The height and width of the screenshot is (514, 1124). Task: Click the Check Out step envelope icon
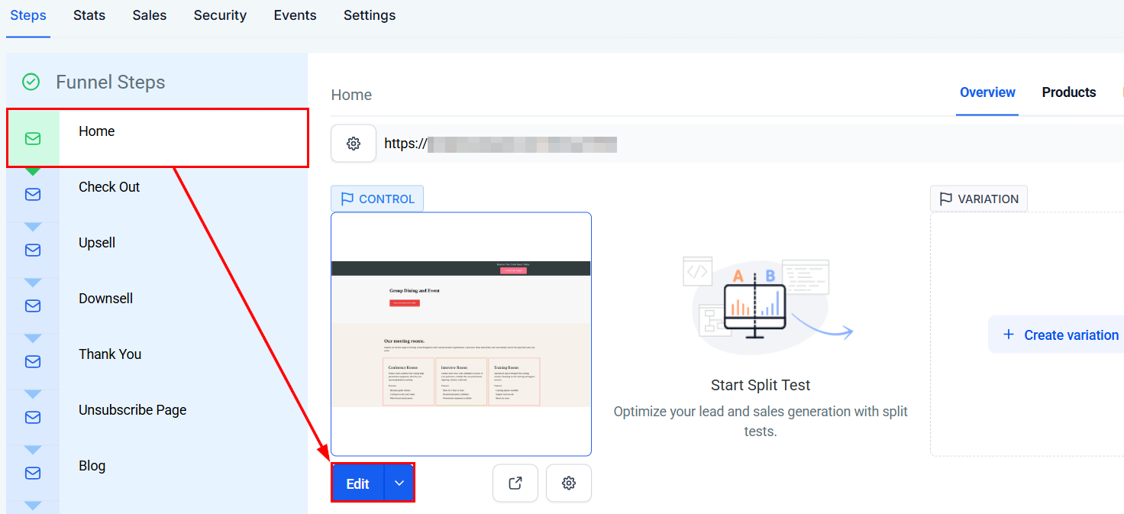[x=33, y=195]
